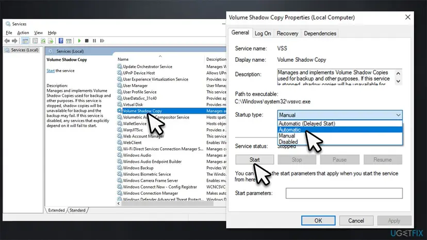Click the Start button in properties dialog
427x240 pixels.
click(255, 160)
